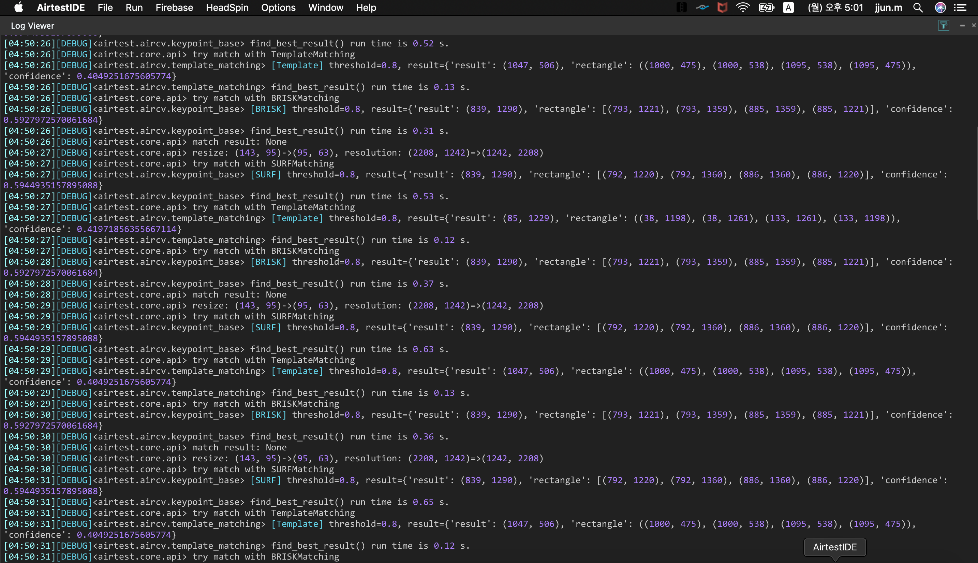Click the battery status icon
Viewport: 978px width, 563px height.
click(x=766, y=8)
